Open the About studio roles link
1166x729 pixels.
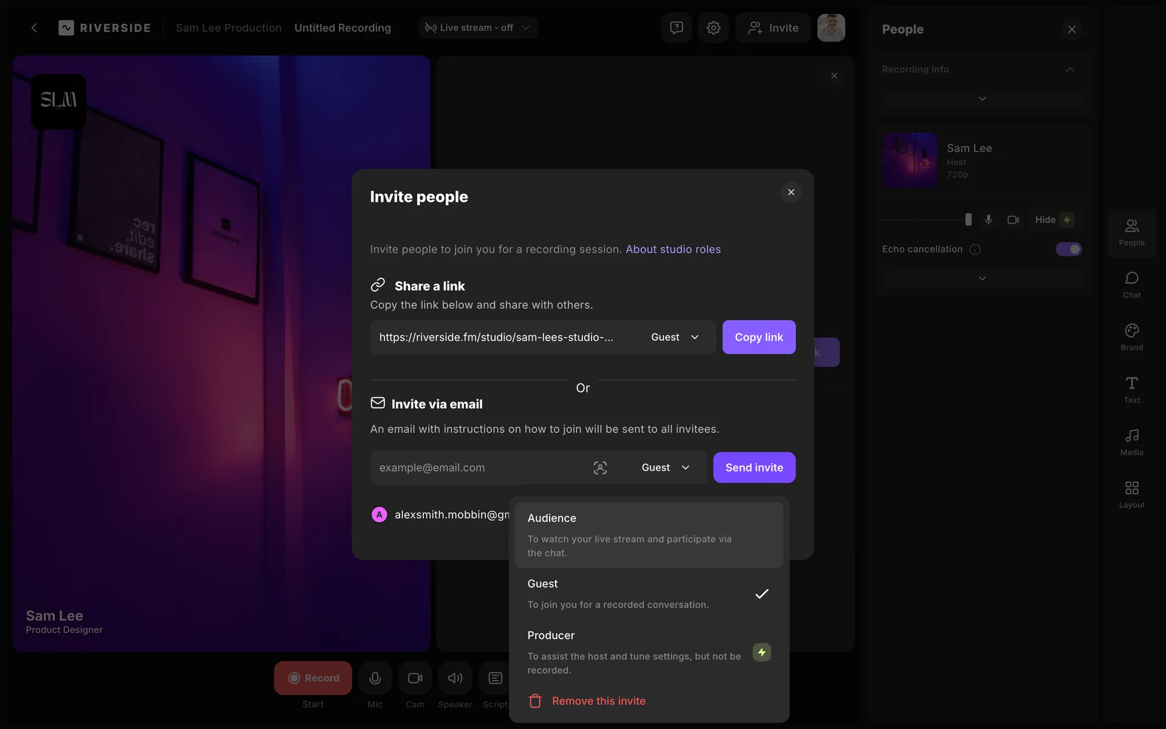coord(673,249)
